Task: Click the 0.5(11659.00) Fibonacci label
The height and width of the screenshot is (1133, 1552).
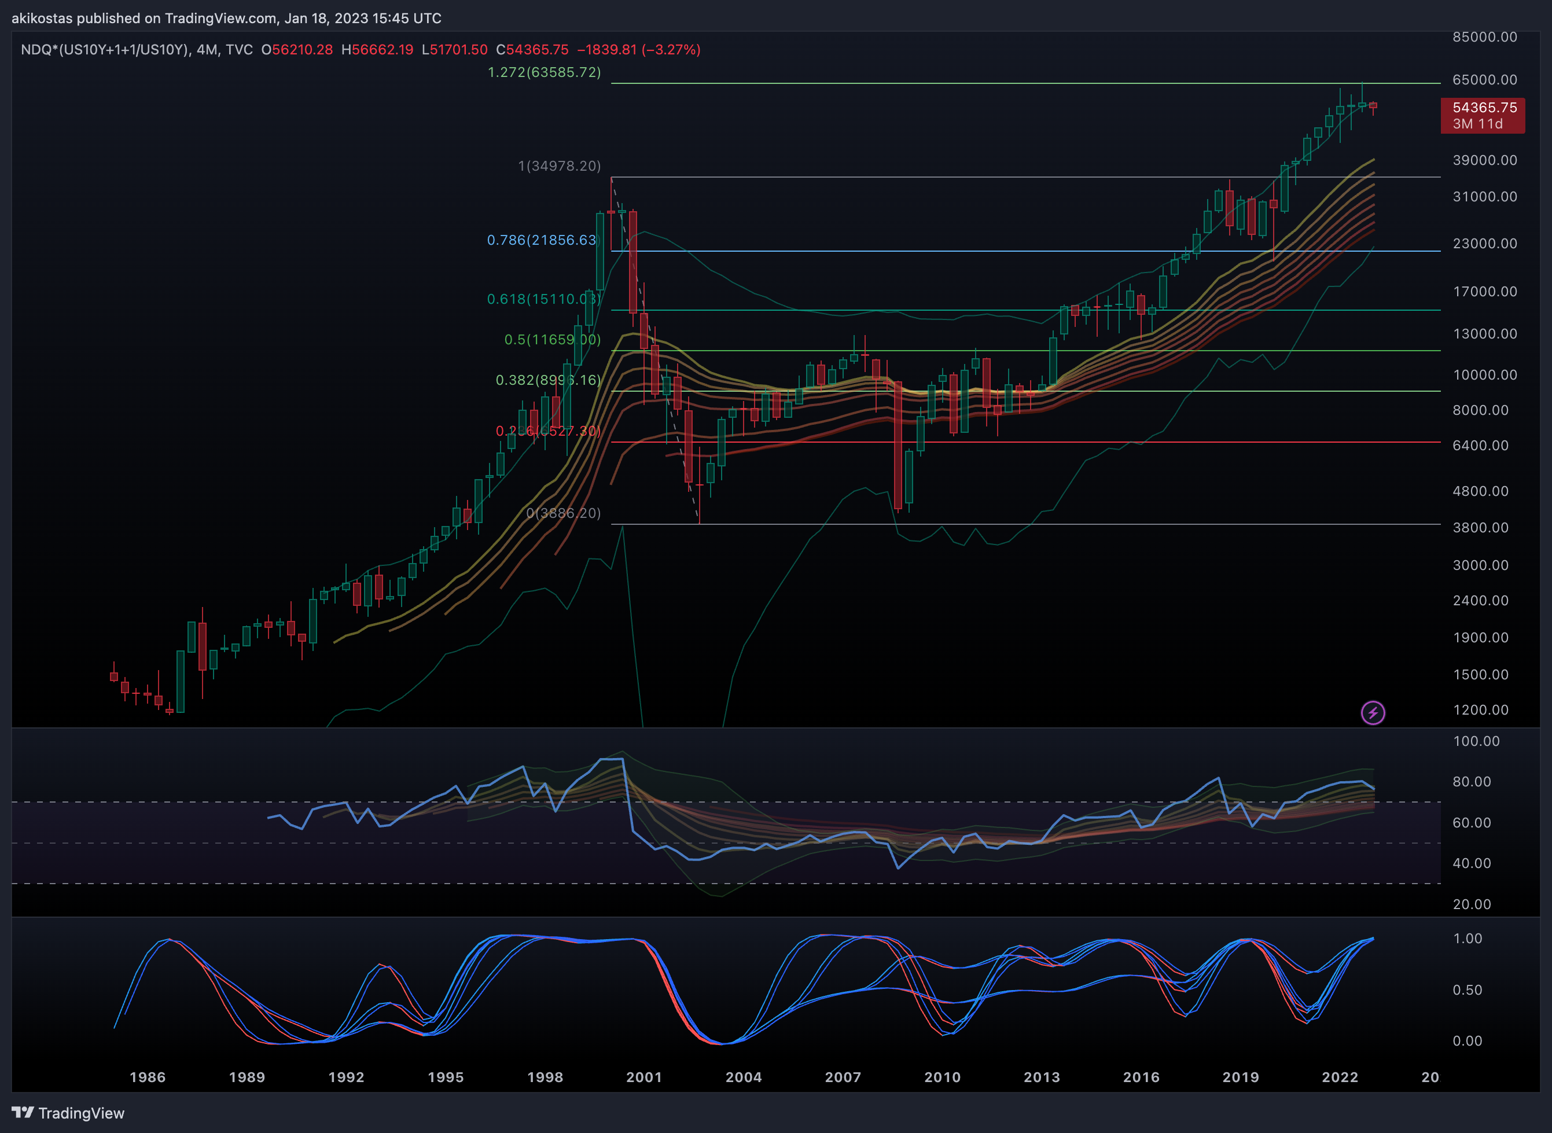Action: pos(552,340)
